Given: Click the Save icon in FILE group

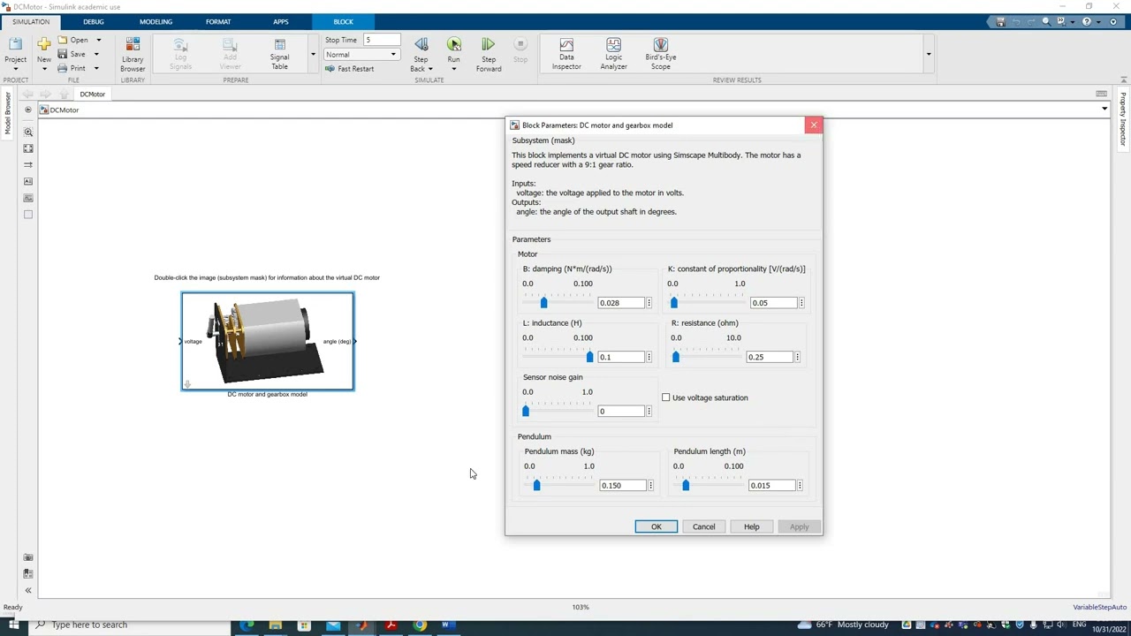Looking at the screenshot, I should pos(63,55).
